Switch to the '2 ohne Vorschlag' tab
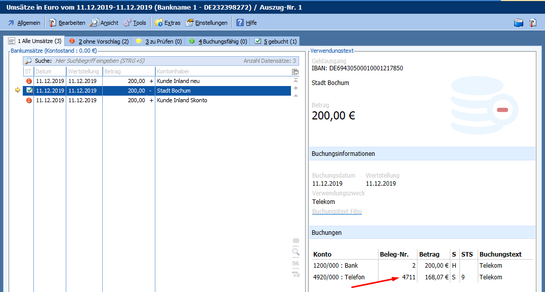 click(99, 41)
